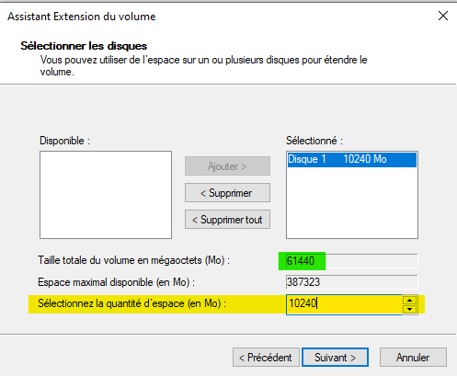Screen dimensions: 457x376
Task: Click the Sélectionnez la quantité d'espace label
Action: coord(131,303)
